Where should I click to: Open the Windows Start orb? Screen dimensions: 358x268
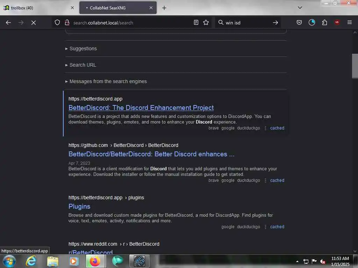point(9,261)
